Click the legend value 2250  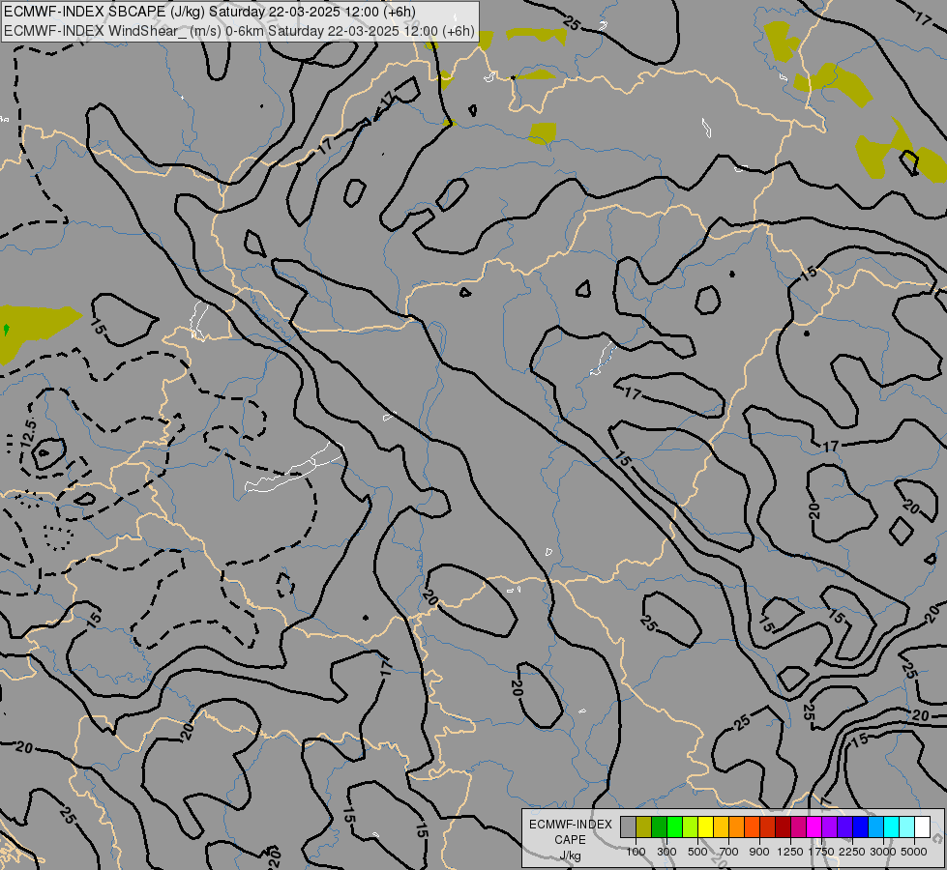point(852,852)
